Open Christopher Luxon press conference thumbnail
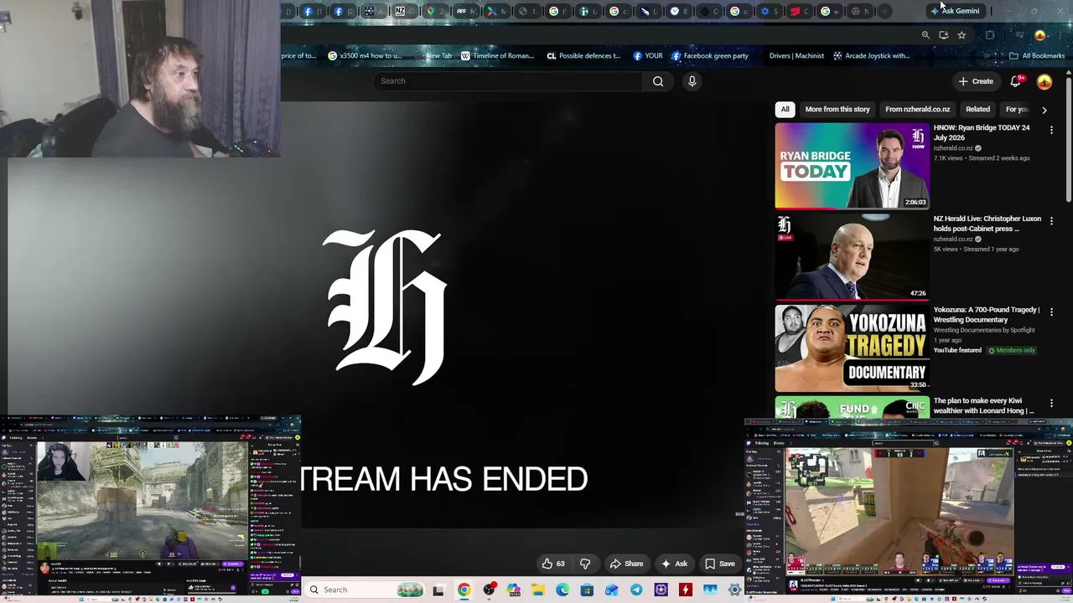 point(852,257)
